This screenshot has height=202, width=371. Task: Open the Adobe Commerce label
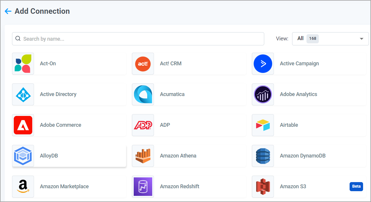(60, 125)
